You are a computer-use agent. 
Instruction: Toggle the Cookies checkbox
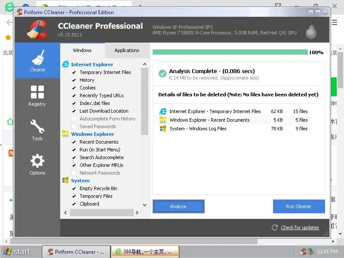pyautogui.click(x=74, y=88)
